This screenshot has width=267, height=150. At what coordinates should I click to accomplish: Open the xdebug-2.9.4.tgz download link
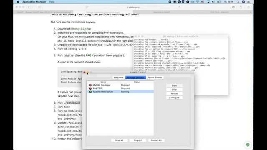pyautogui.click(x=81, y=29)
